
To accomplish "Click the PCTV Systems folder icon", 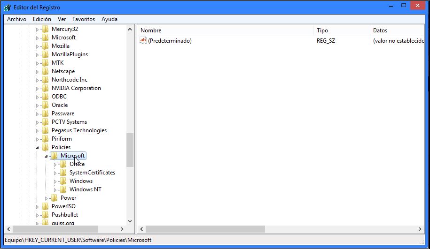I will point(46,122).
